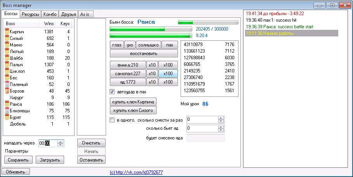Select the Хирург boss row

coord(39,98)
